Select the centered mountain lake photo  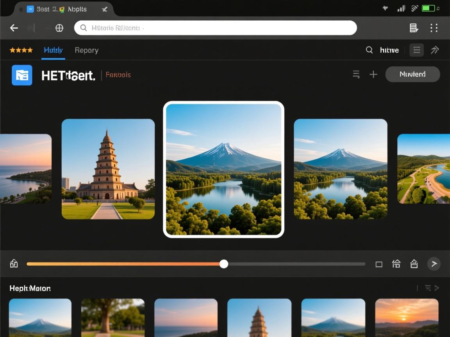224,169
